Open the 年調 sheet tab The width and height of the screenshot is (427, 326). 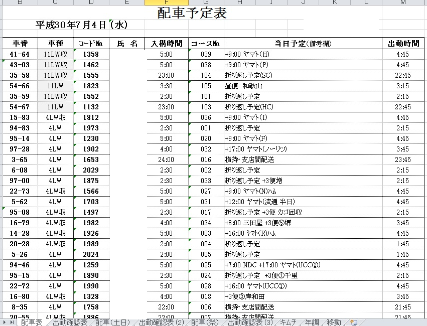pyautogui.click(x=312, y=322)
